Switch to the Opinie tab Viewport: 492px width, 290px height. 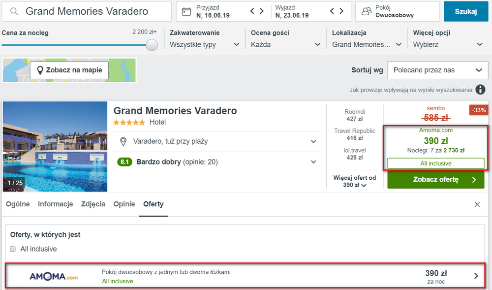coord(124,204)
